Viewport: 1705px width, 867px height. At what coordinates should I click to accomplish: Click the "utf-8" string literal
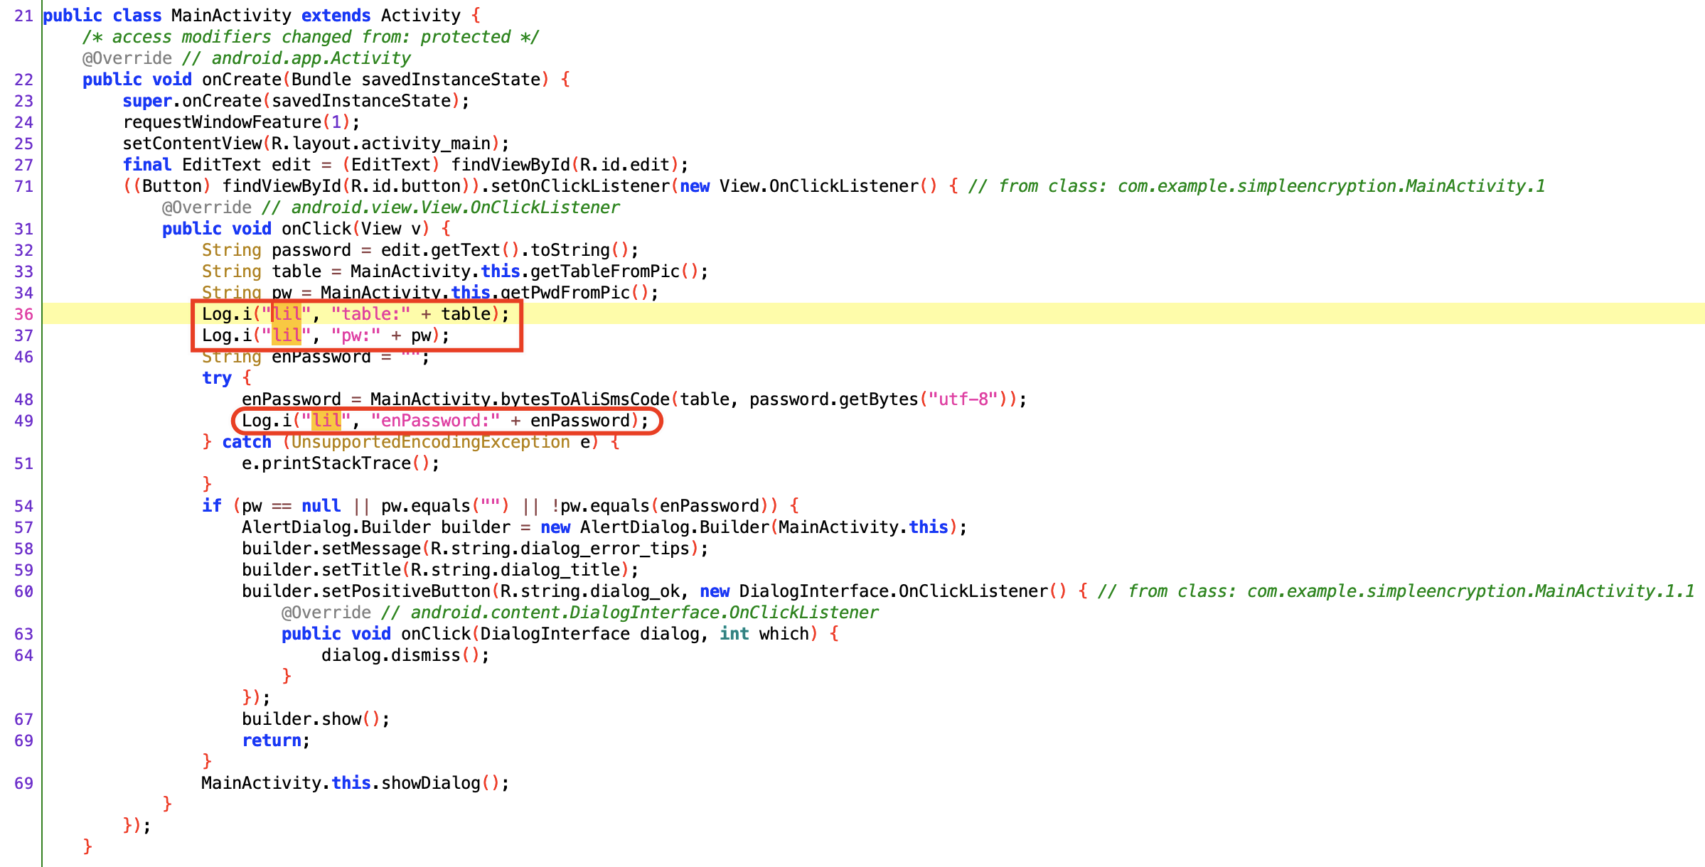coord(963,399)
